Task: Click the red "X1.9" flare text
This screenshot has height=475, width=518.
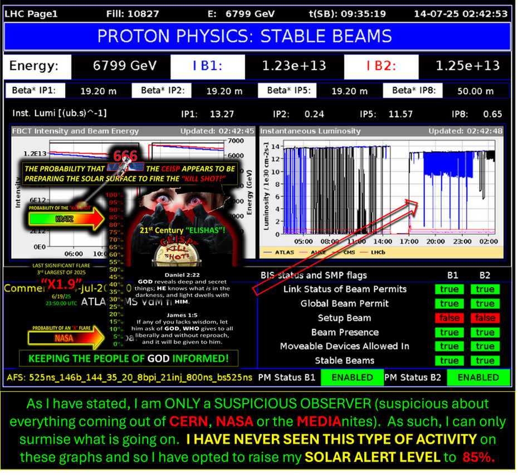Action: (x=61, y=284)
